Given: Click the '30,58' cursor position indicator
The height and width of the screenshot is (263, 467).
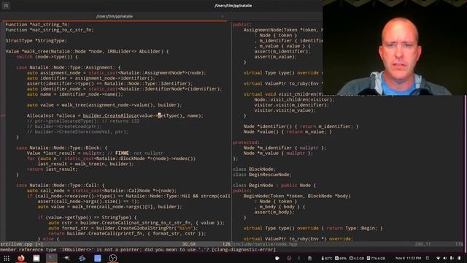Looking at the screenshot, I should (x=189, y=244).
